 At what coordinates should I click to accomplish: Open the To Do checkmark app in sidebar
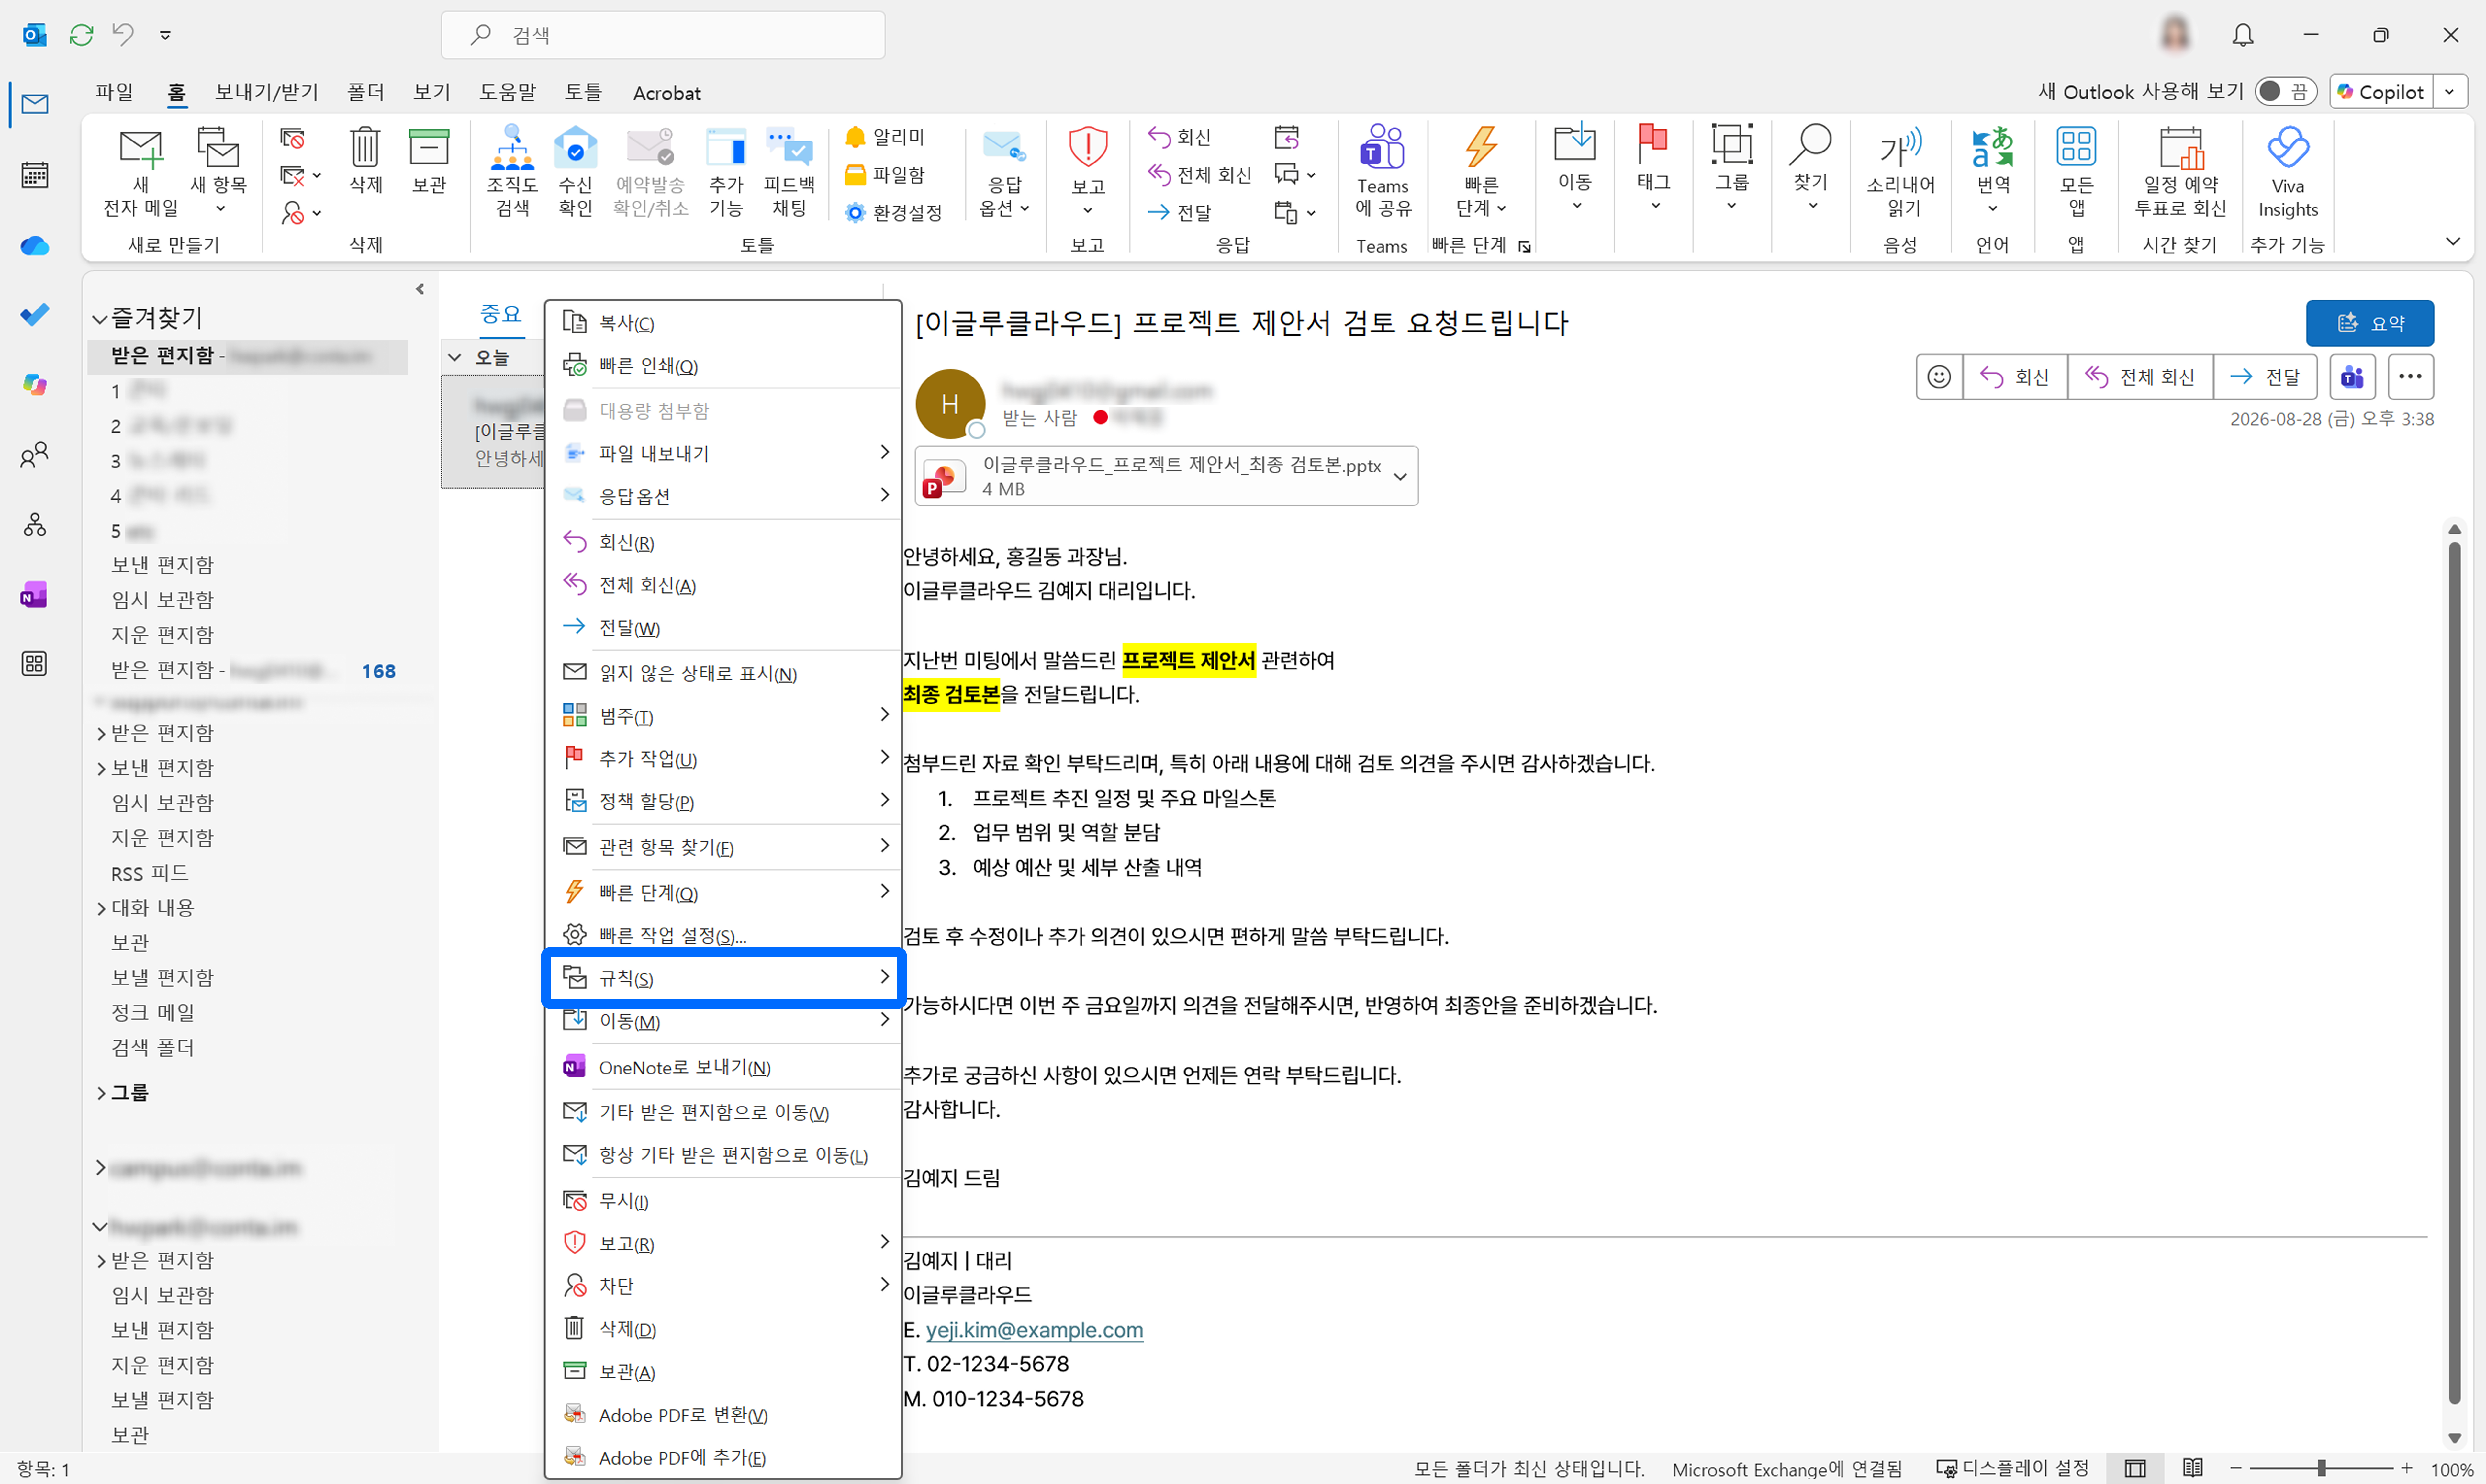click(x=35, y=315)
